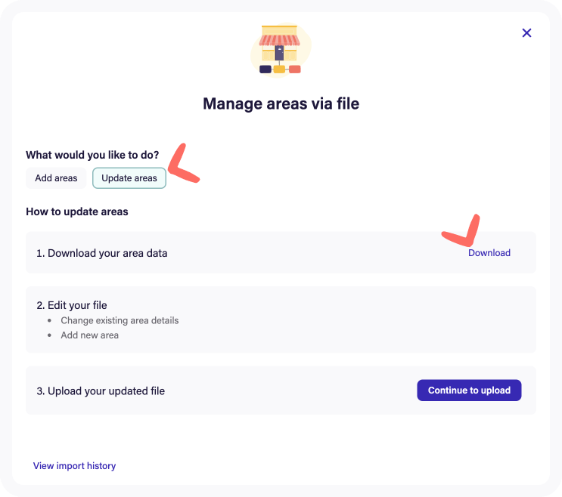Click Continue to upload button
562x497 pixels.
[x=469, y=390]
